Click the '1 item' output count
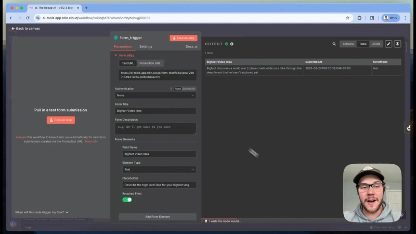Screen dimensions: 416x234 click(209, 53)
